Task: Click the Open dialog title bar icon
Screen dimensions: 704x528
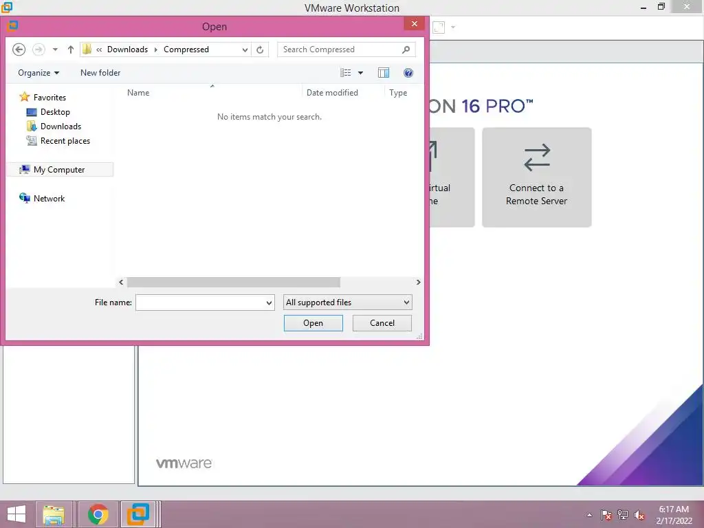Action: pyautogui.click(x=12, y=25)
